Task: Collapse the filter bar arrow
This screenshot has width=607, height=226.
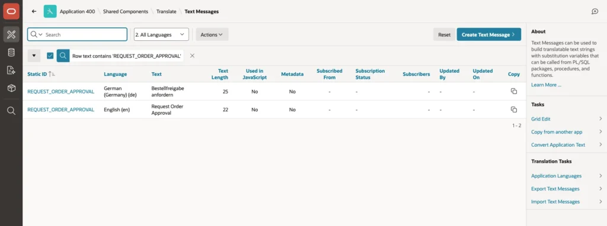Action: point(34,56)
